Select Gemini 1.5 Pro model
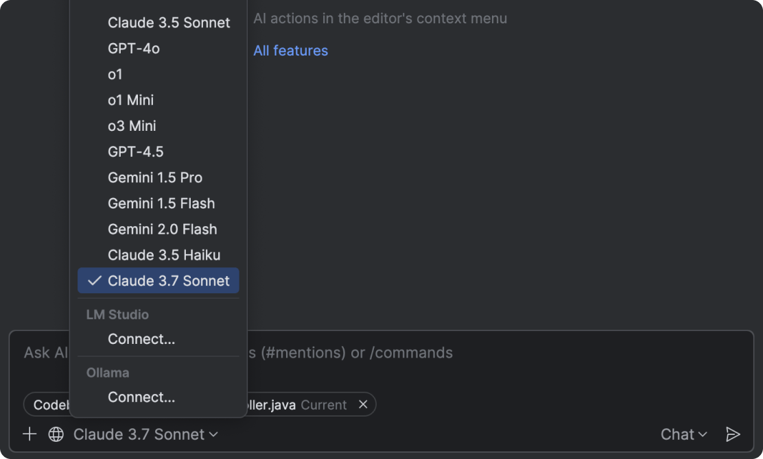763x459 pixels. [155, 177]
